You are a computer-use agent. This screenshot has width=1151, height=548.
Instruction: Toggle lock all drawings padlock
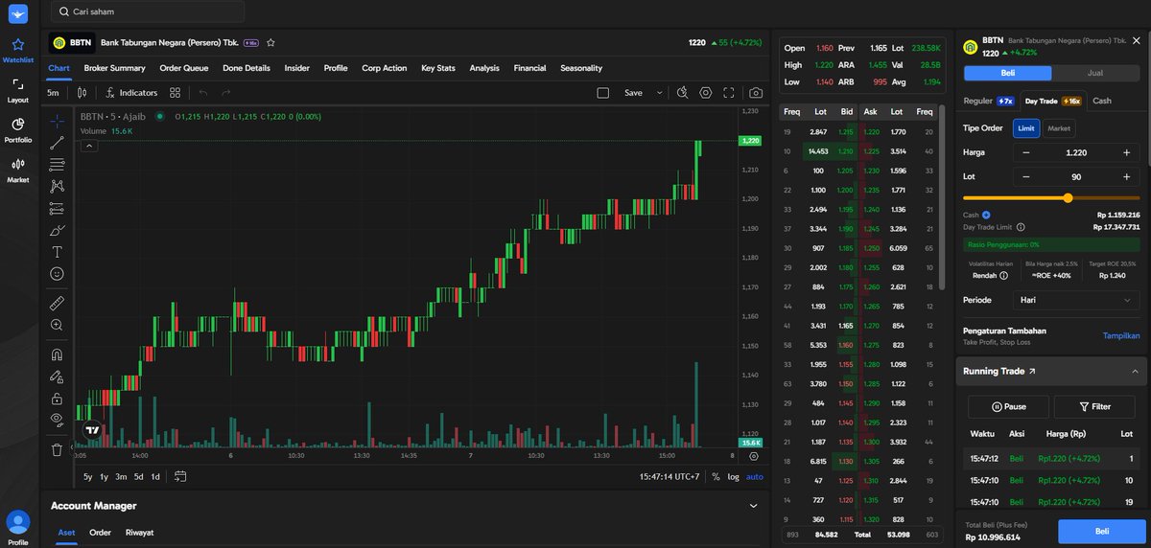tap(58, 398)
